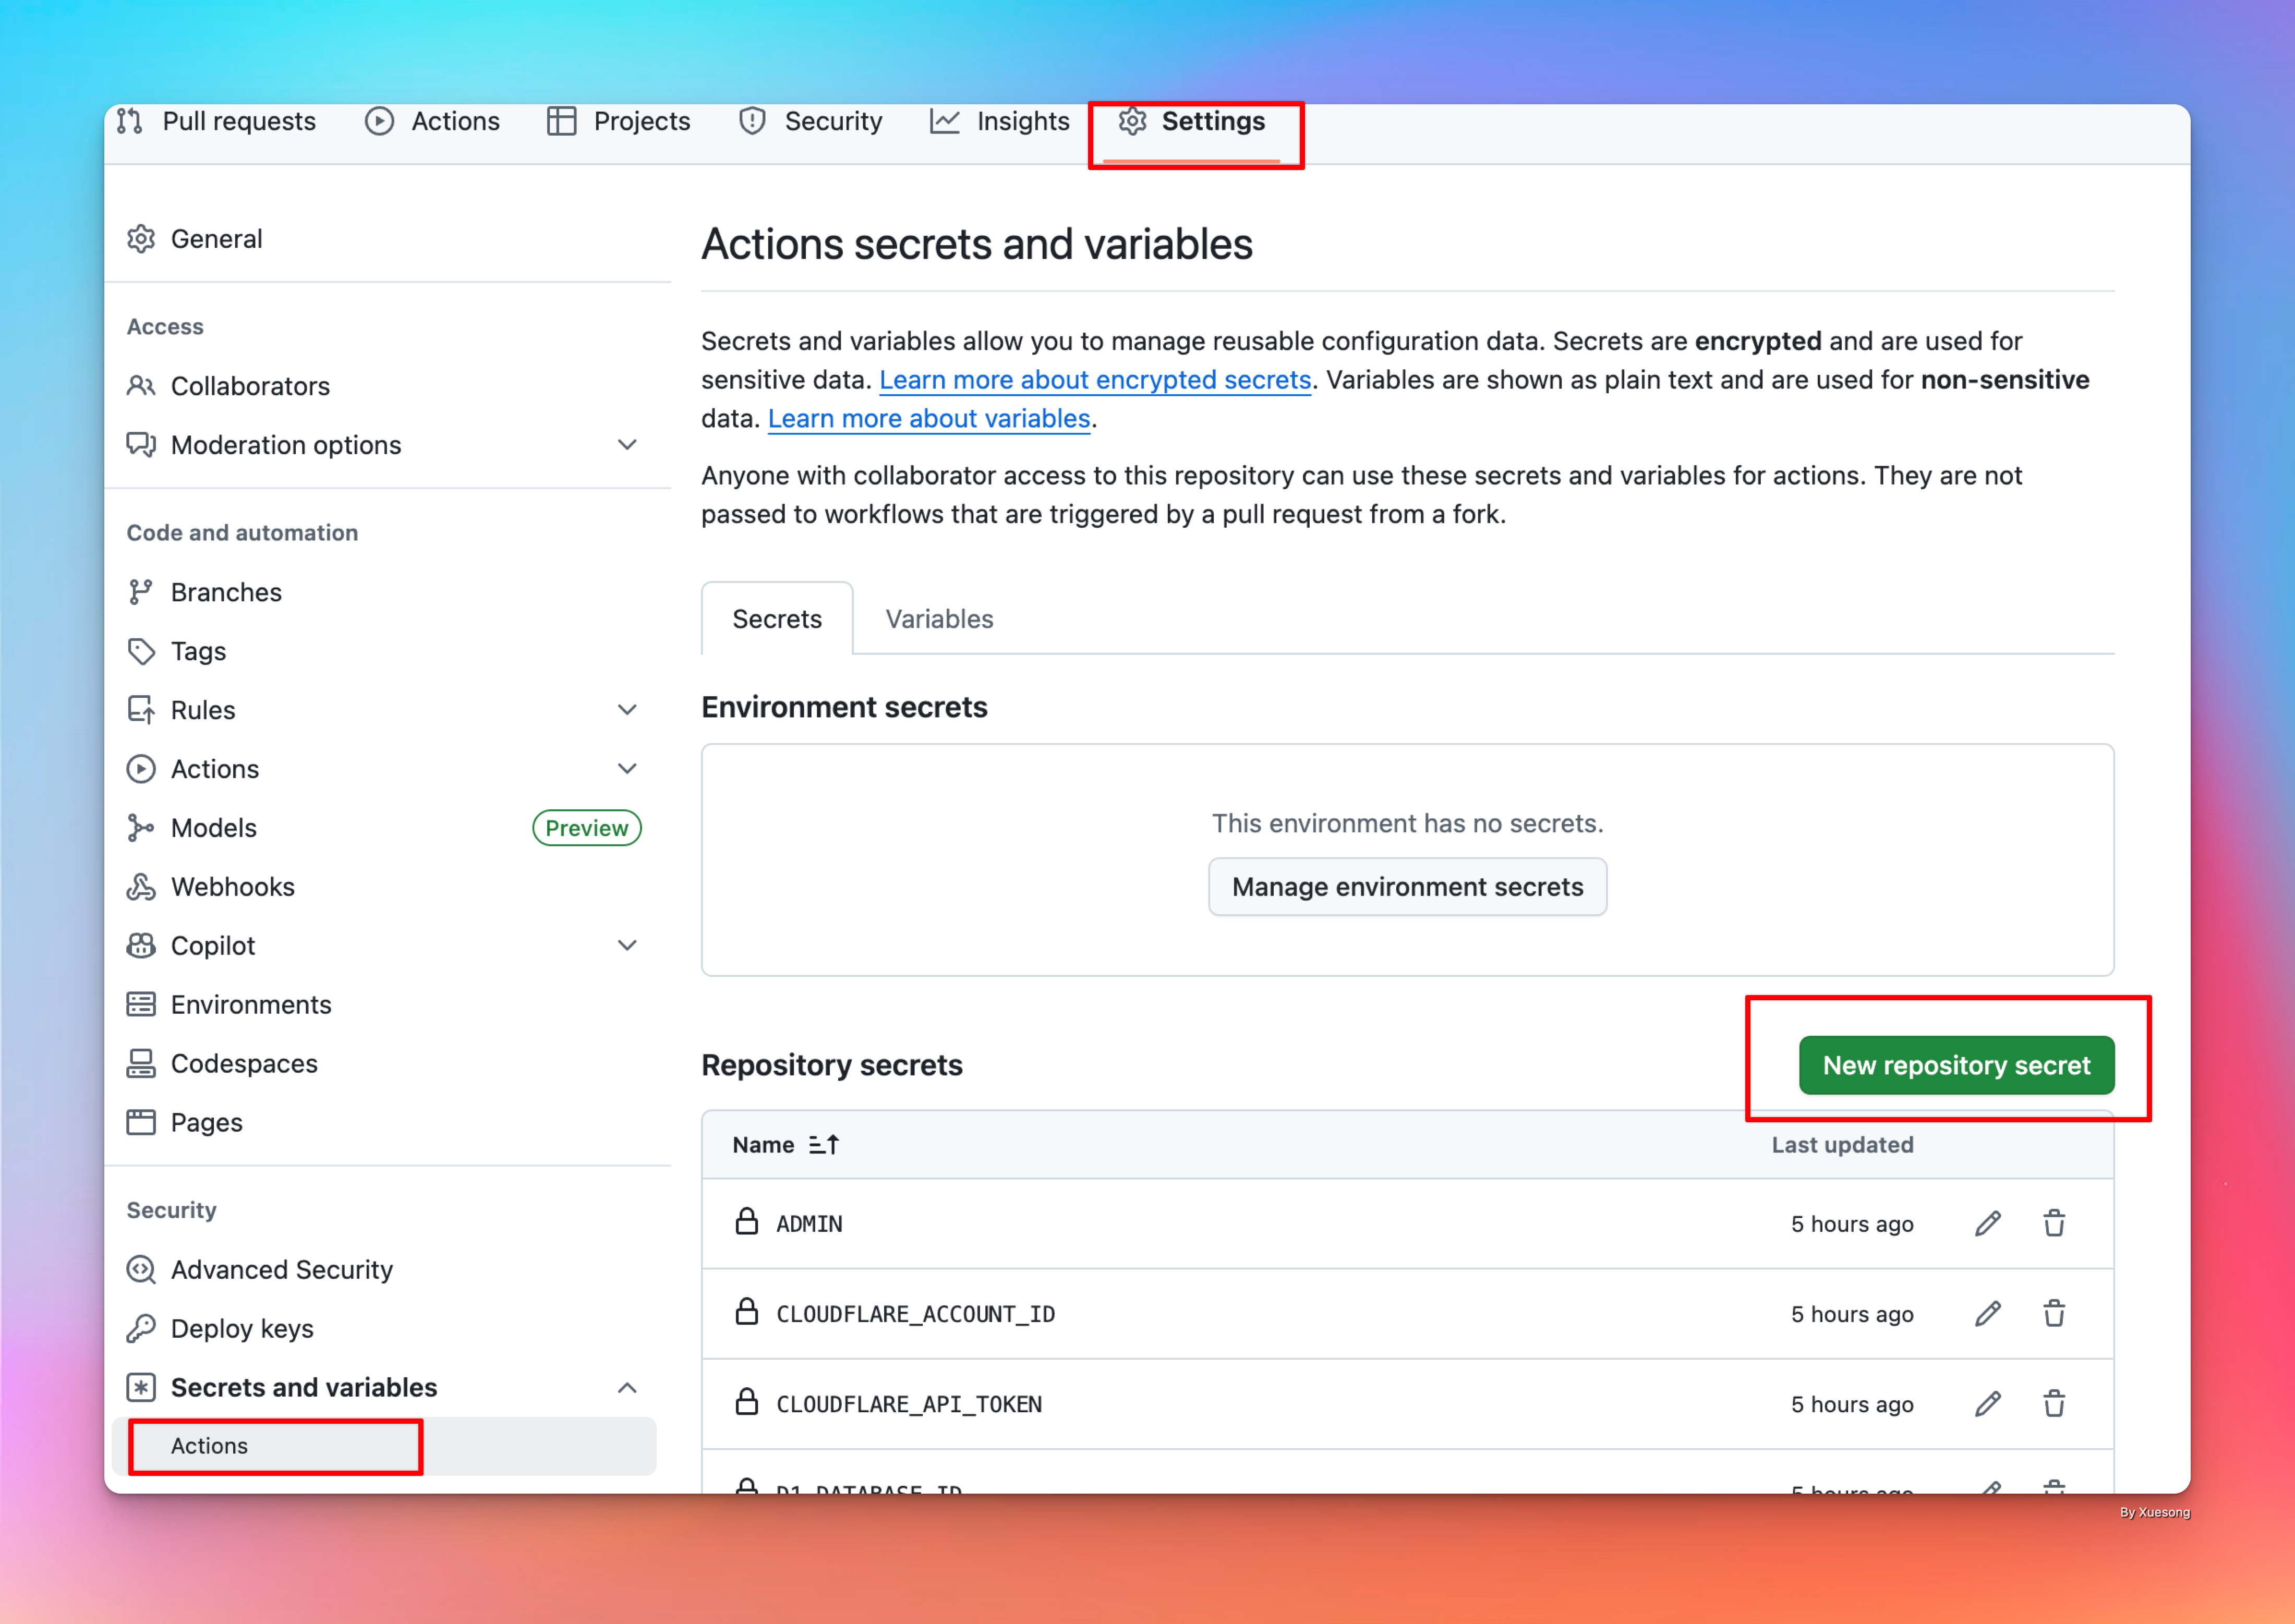
Task: Open Models settings in sidebar
Action: [x=388, y=828]
